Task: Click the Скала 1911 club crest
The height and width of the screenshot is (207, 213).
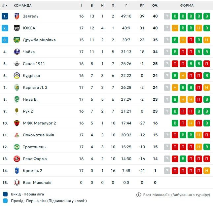Action: 17,64
